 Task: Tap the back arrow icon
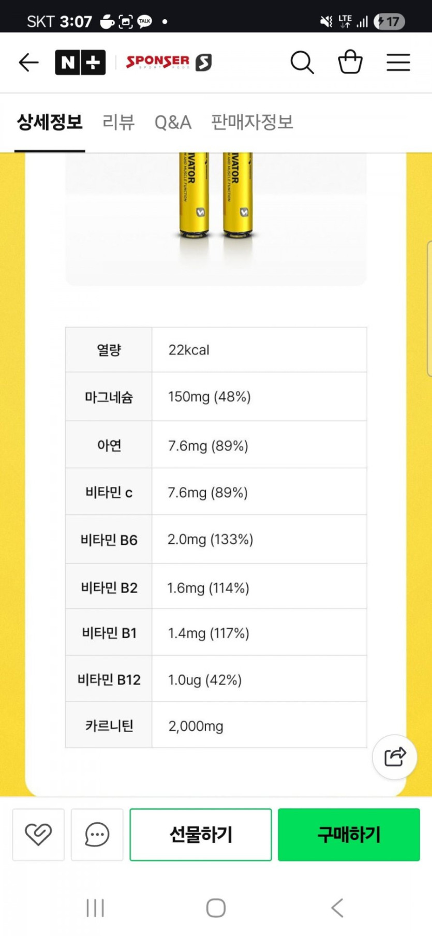click(x=28, y=63)
